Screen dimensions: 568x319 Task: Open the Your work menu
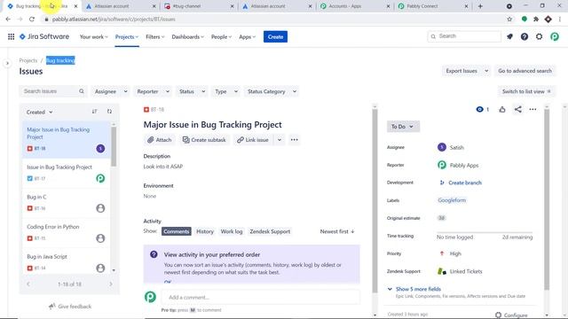click(x=94, y=37)
